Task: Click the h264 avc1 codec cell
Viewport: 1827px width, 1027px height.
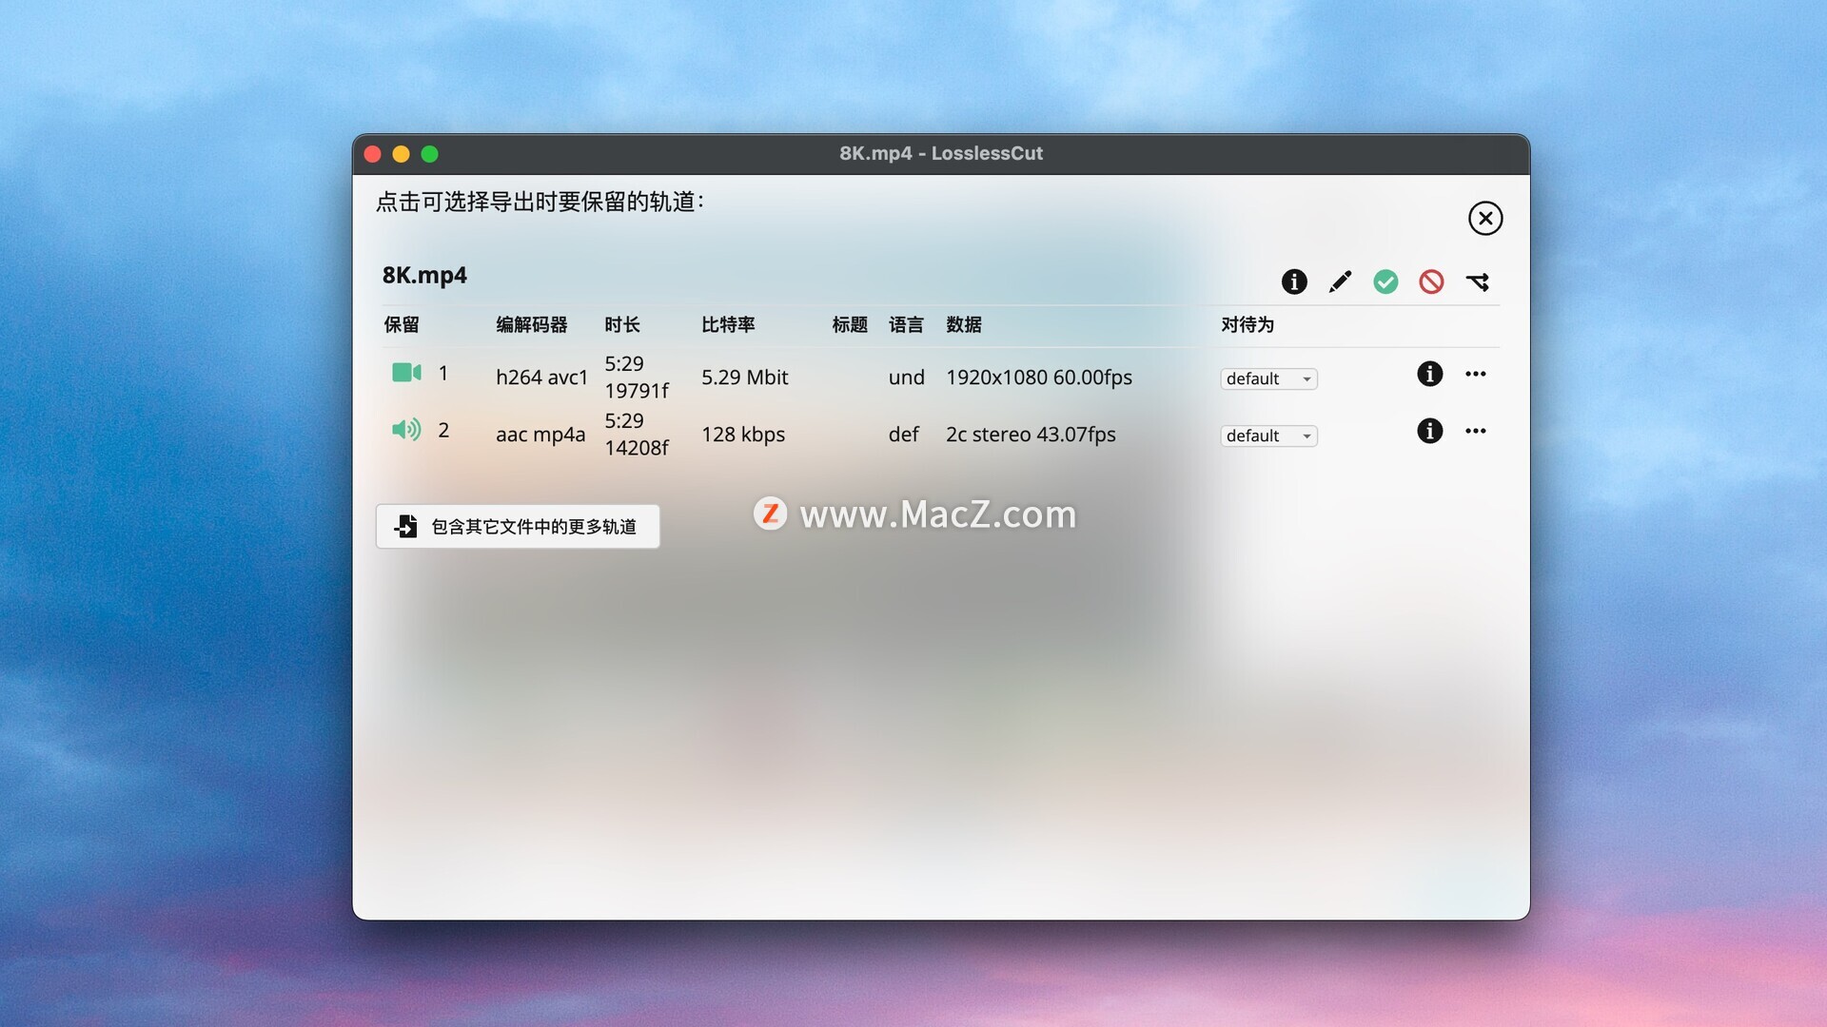Action: tap(541, 378)
